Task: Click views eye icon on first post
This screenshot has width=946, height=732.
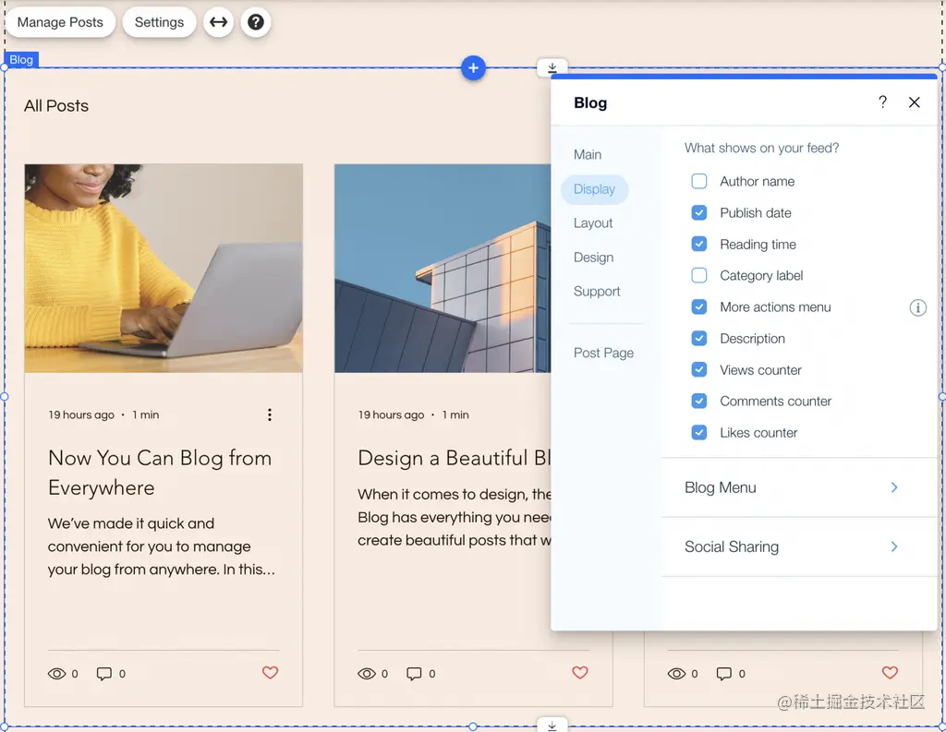Action: 56,674
